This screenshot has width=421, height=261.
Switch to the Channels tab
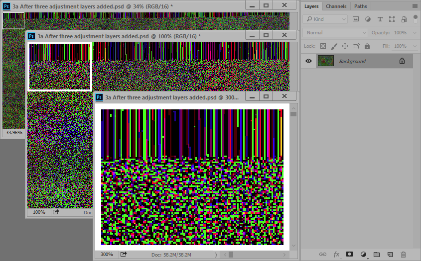pos(336,6)
